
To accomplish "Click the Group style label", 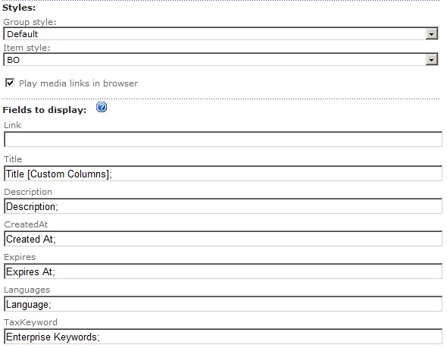I will pyautogui.click(x=30, y=22).
